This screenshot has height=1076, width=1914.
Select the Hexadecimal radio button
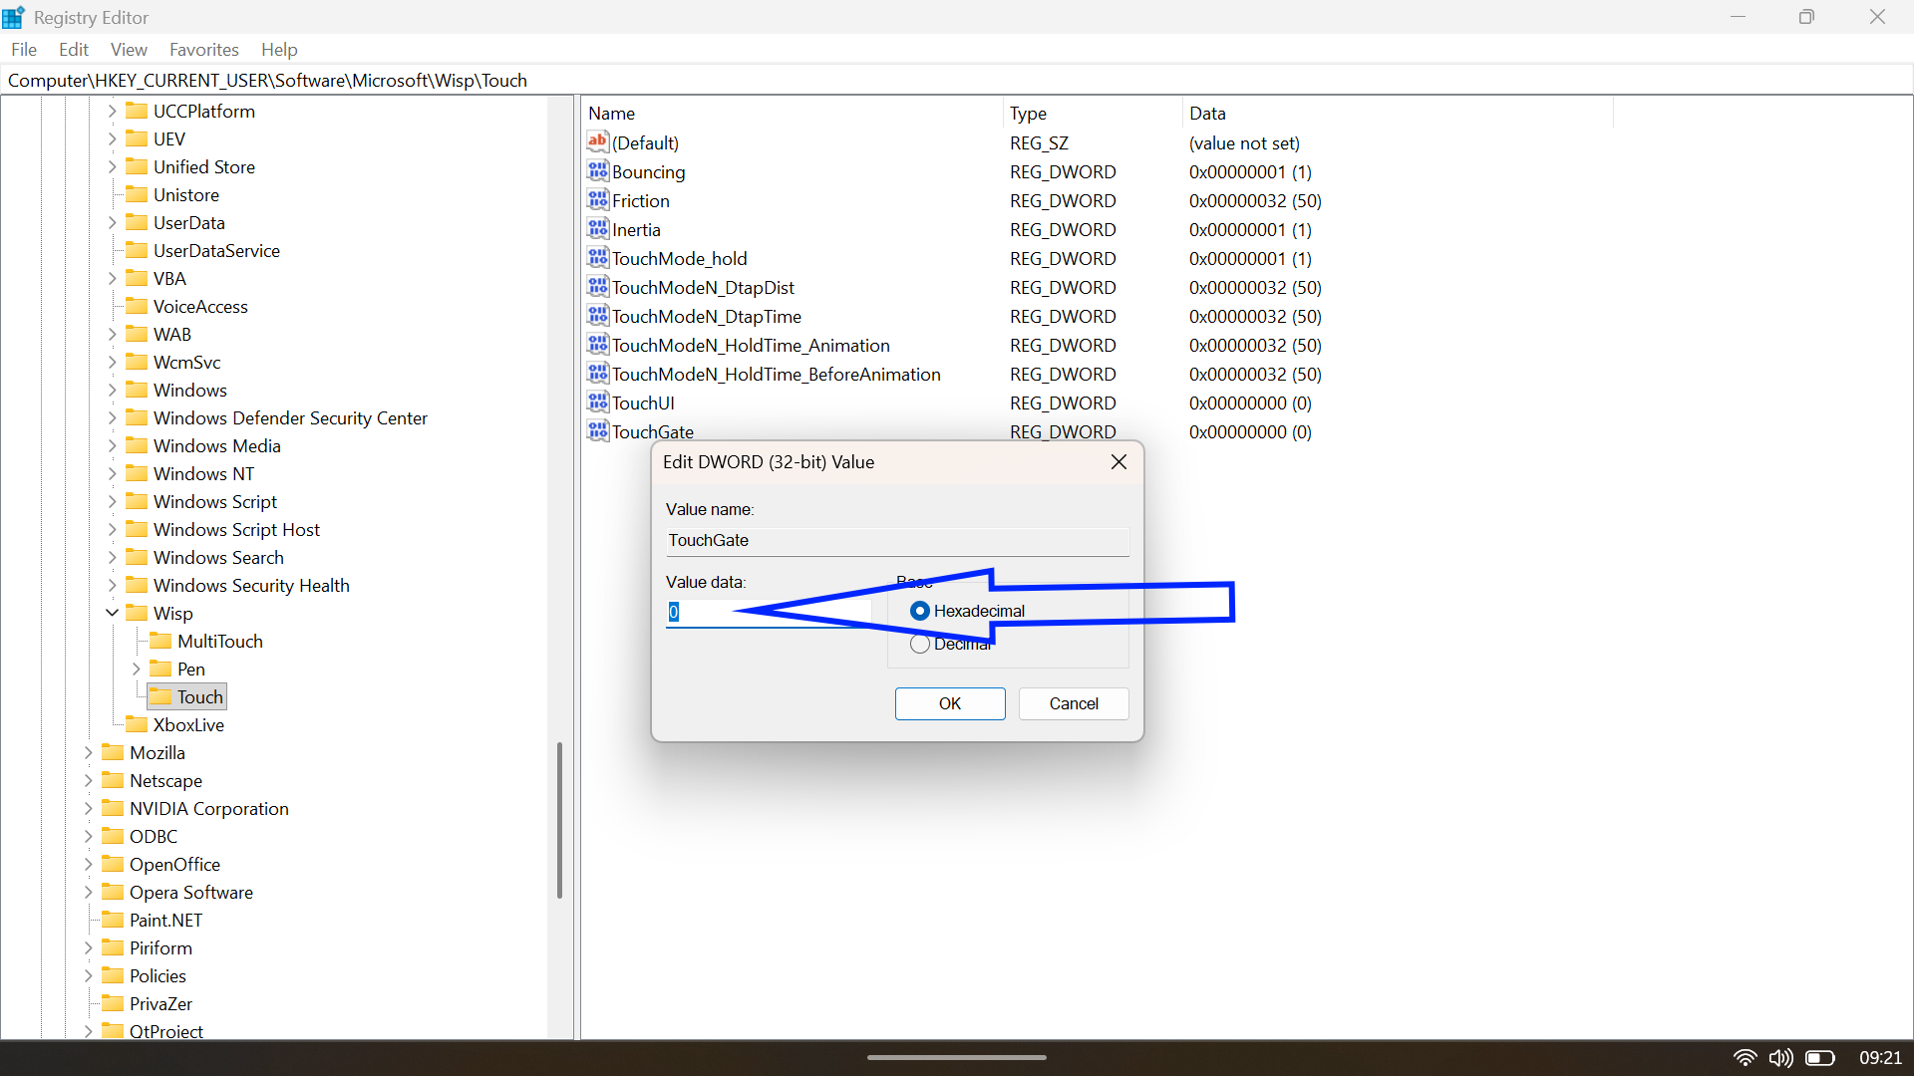click(x=920, y=611)
